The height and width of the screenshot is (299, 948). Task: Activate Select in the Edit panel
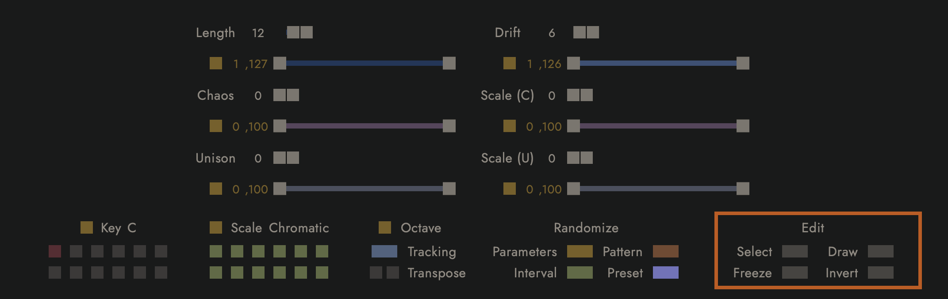coord(794,252)
